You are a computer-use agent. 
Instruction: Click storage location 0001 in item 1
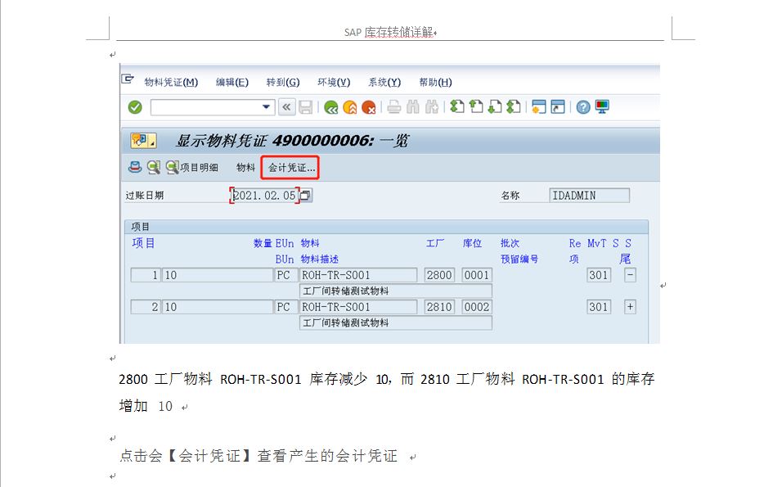(x=477, y=275)
